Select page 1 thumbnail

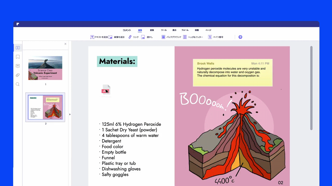(45, 68)
